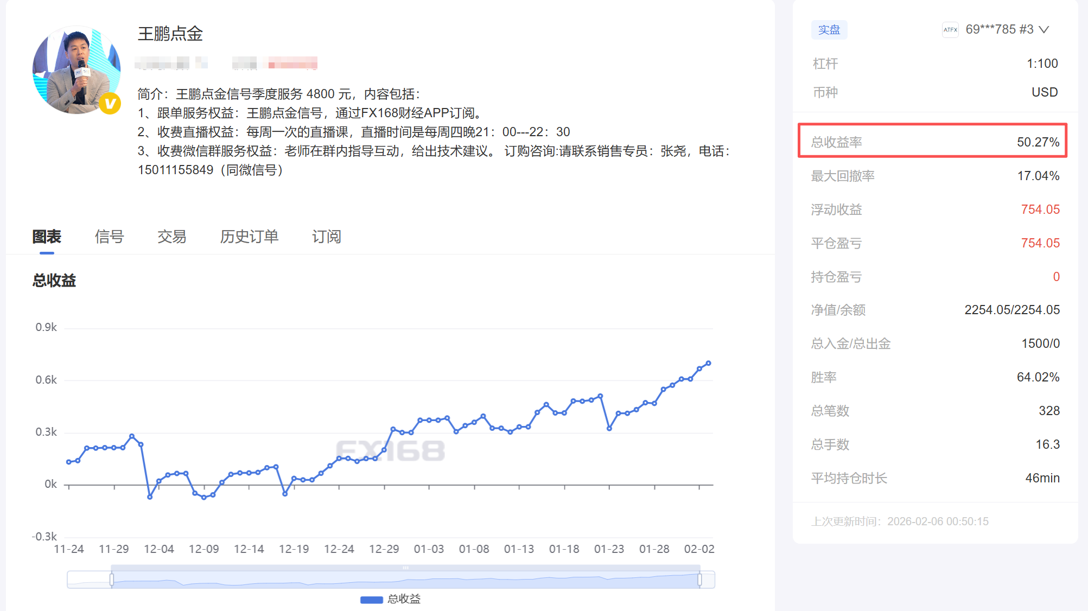The height and width of the screenshot is (611, 1088).
Task: Expand the account 69***785 #3 dropdown arrow
Action: click(1044, 30)
